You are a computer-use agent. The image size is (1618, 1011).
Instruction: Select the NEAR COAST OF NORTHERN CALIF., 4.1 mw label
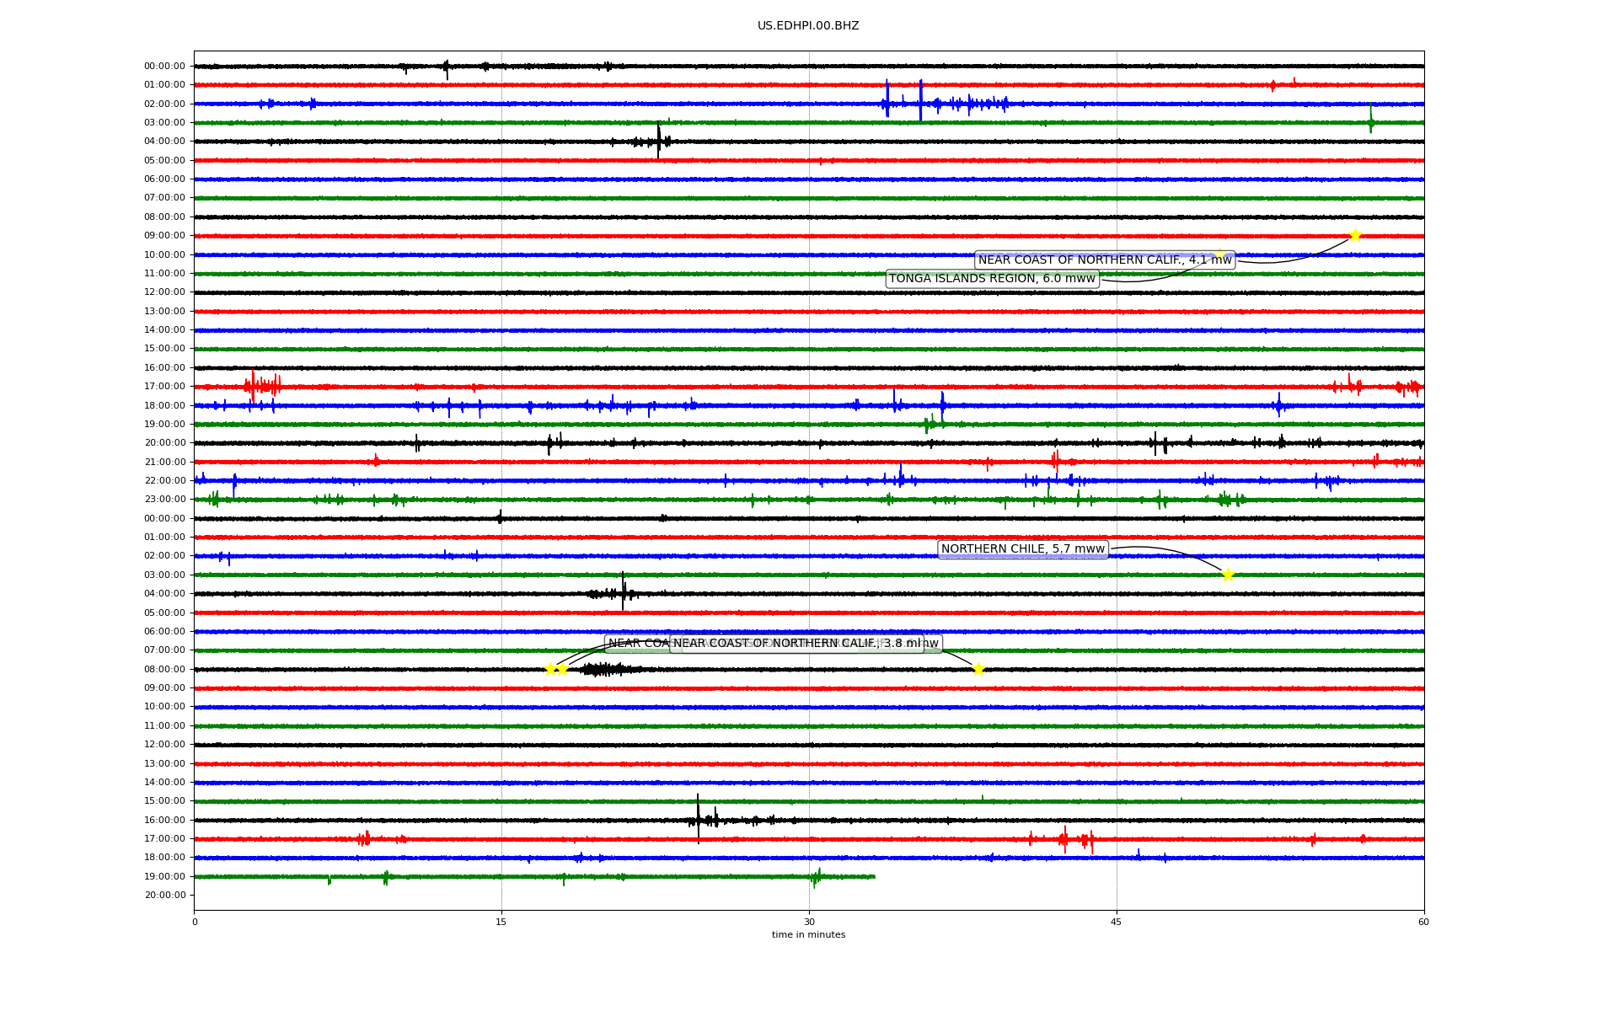(1105, 260)
